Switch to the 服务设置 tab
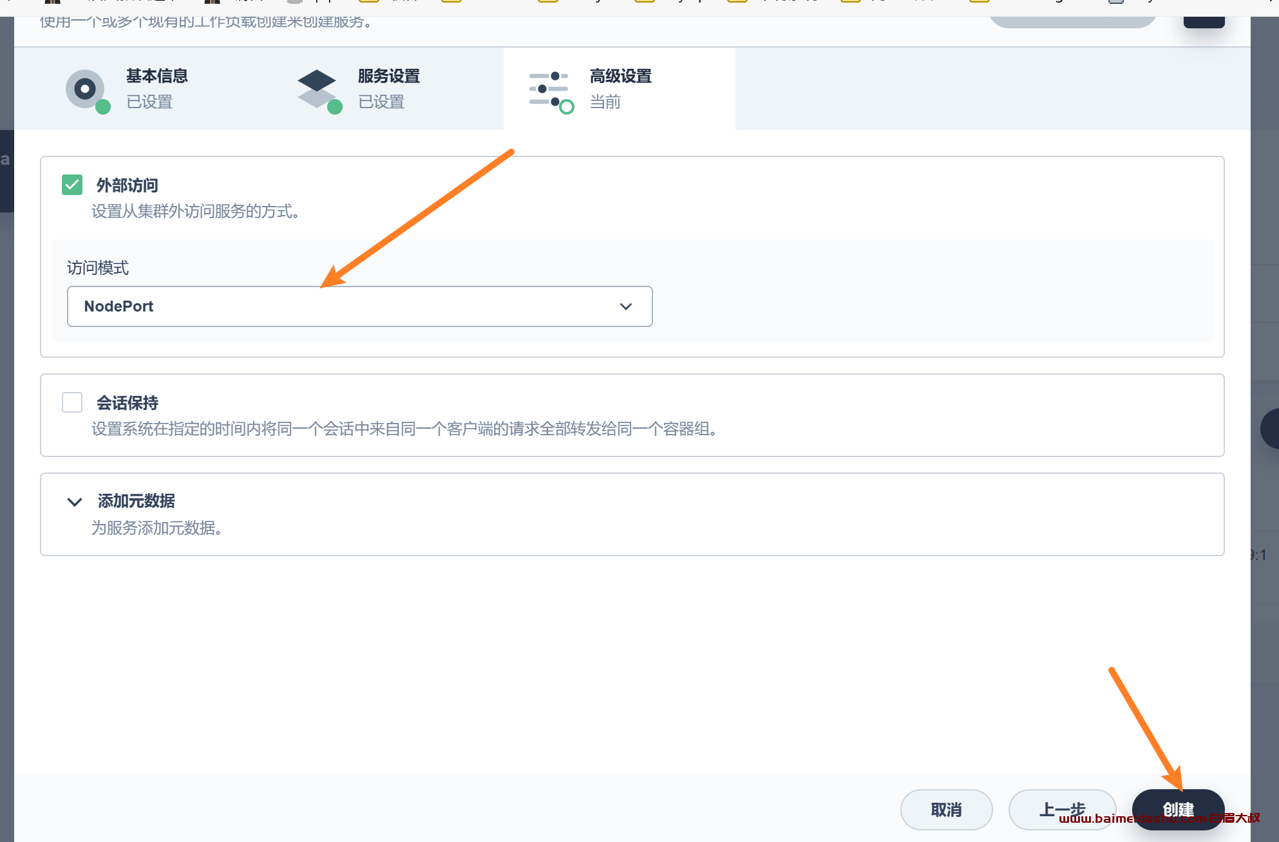This screenshot has width=1279, height=842. [x=388, y=89]
